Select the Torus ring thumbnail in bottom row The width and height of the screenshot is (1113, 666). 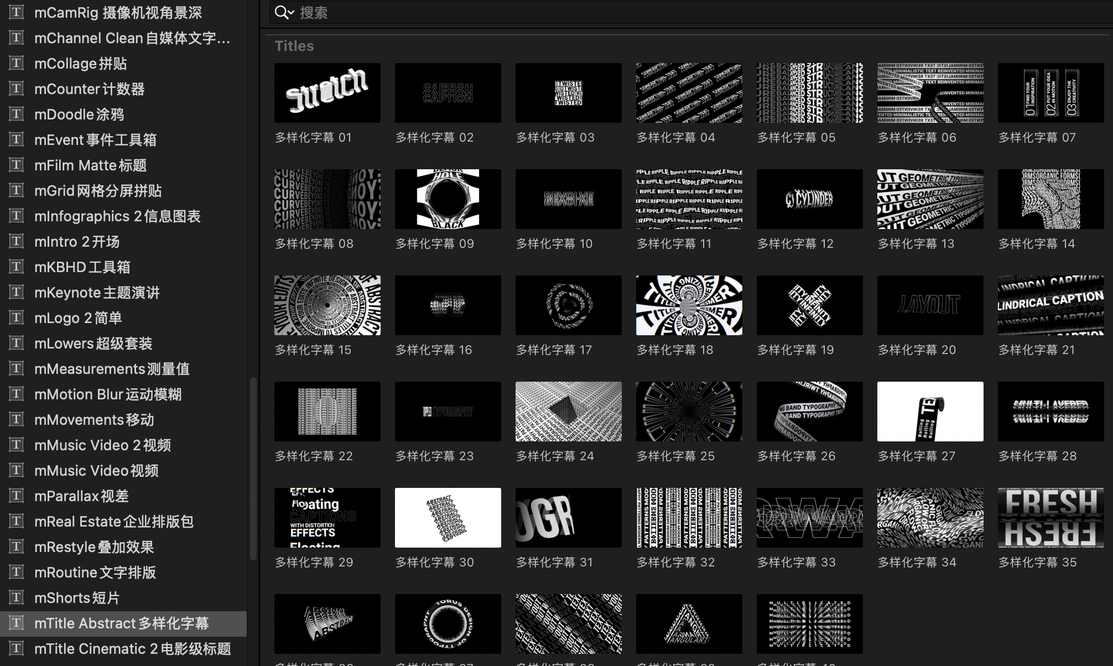coord(448,624)
